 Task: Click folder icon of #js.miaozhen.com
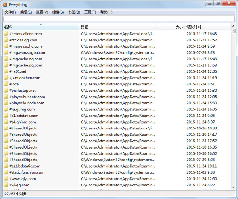click(6, 78)
